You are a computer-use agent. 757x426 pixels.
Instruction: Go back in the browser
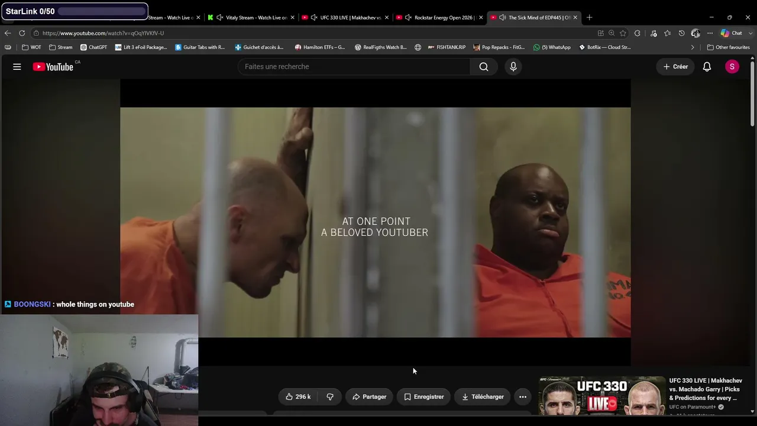[8, 33]
